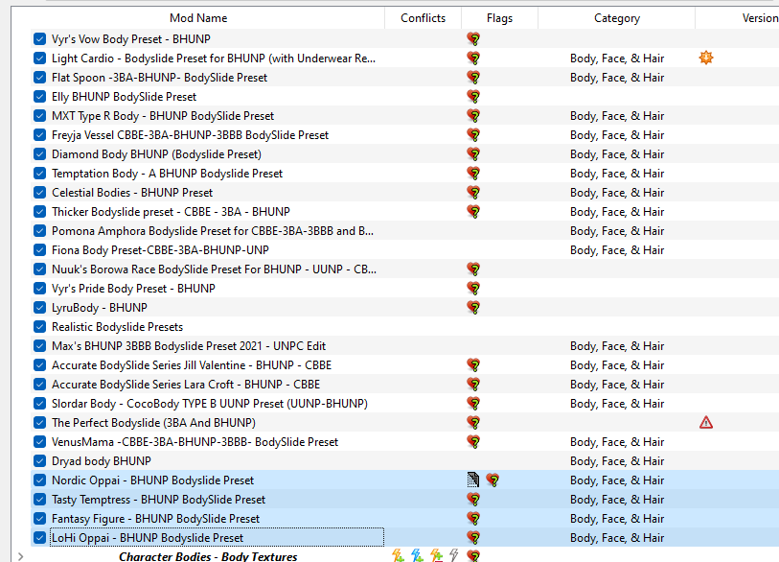Disable Dryad body BHUNP checkbox

pyautogui.click(x=39, y=461)
